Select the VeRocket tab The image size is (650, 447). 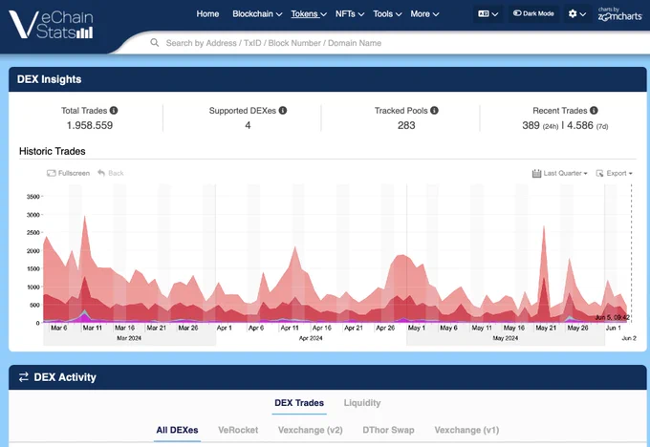pyautogui.click(x=238, y=430)
